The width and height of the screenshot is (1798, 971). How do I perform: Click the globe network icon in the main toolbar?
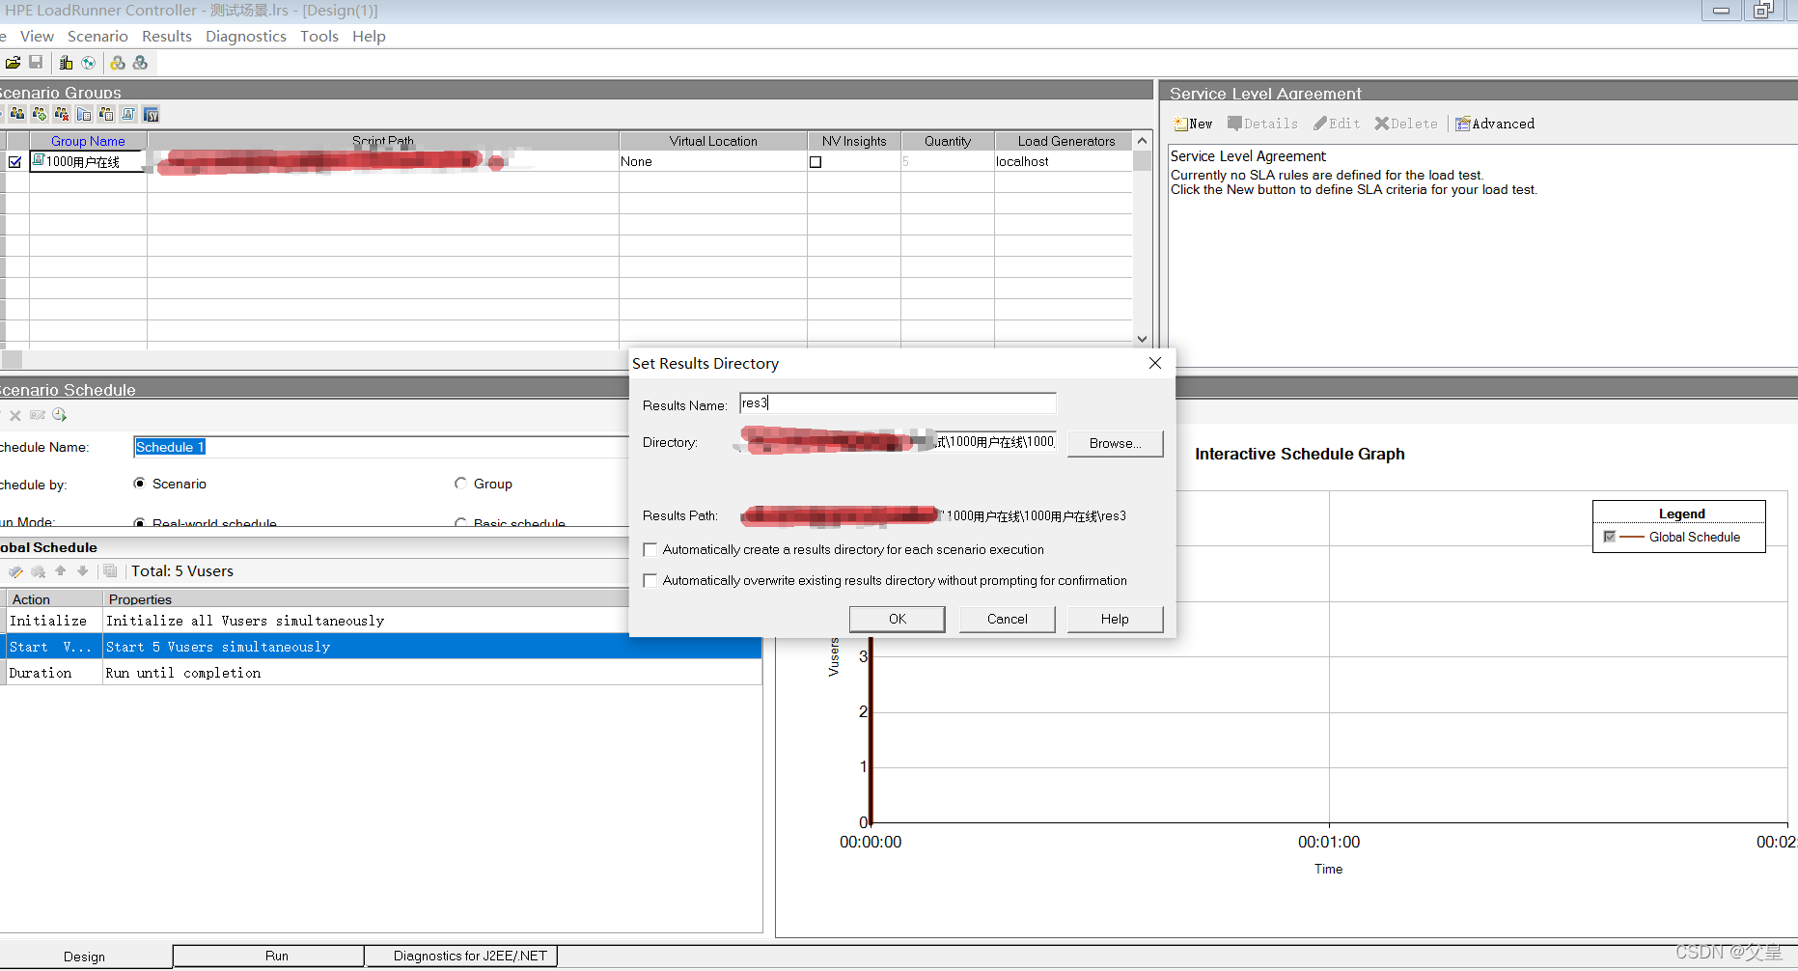coord(89,63)
